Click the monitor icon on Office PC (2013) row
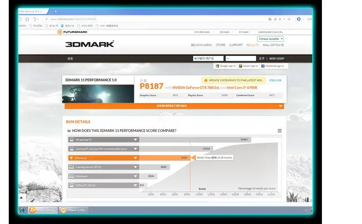 click(x=72, y=185)
